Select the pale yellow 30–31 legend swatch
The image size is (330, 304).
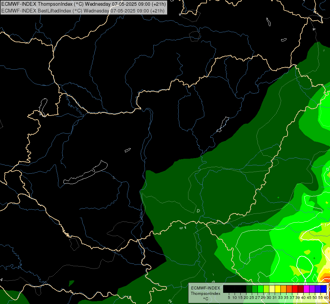(272, 289)
